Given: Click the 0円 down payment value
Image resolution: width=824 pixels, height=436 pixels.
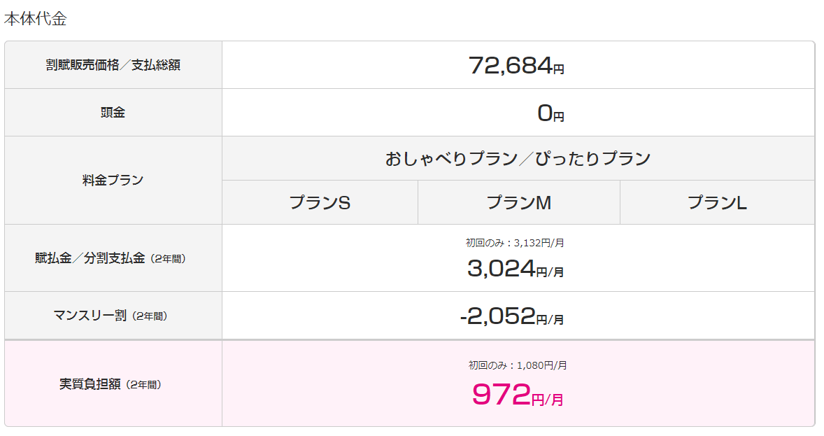Looking at the screenshot, I should (550, 113).
